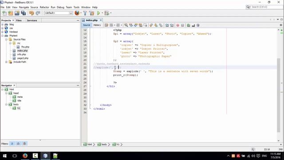This screenshot has width=284, height=160.
Task: Open the Debug menu
Action: coord(60,7)
